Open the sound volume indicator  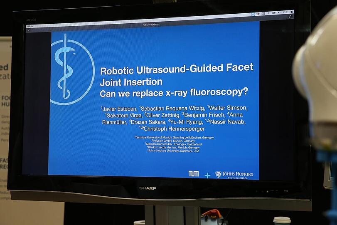coord(279,12)
